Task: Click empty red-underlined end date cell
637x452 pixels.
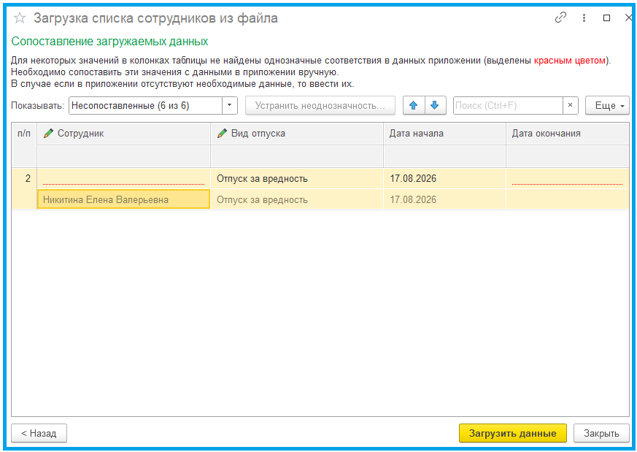Action: 566,179
